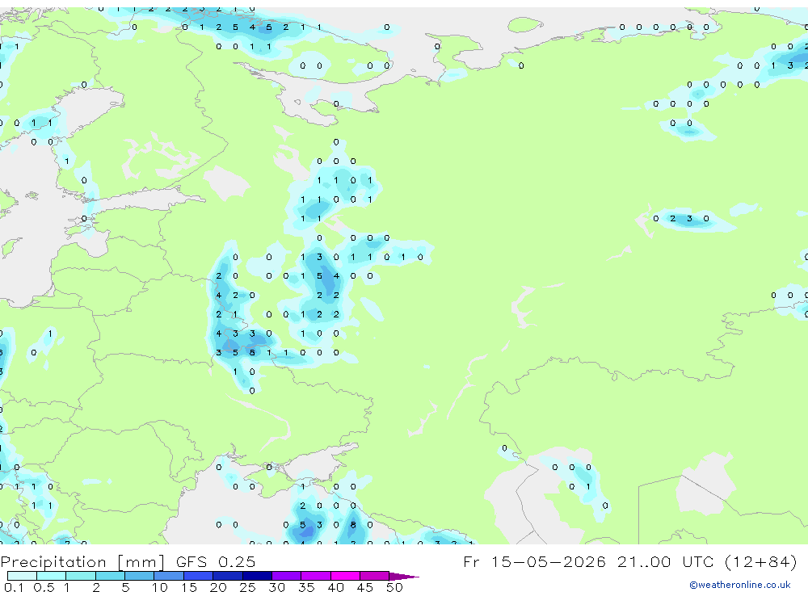Select the 1–2 mm legend swatch

pos(80,576)
